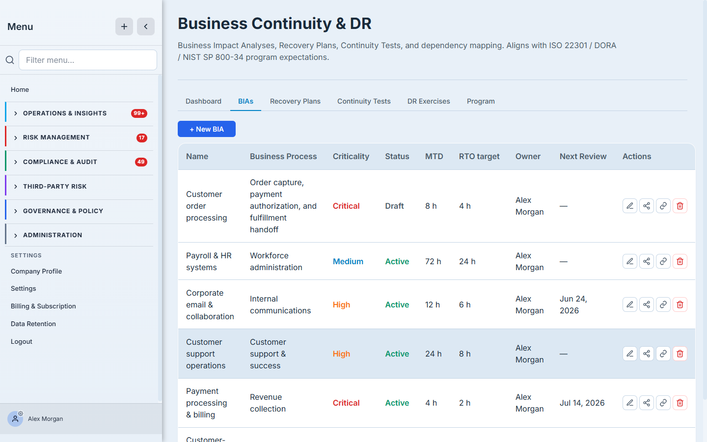Collapse the sidebar with the chevron button
The height and width of the screenshot is (442, 707).
[146, 27]
